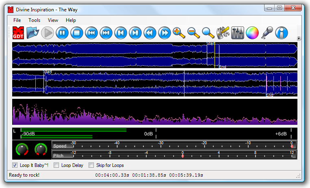This screenshot has height=188, width=310.
Task: Click the greyed-out Play button
Action: [48, 33]
